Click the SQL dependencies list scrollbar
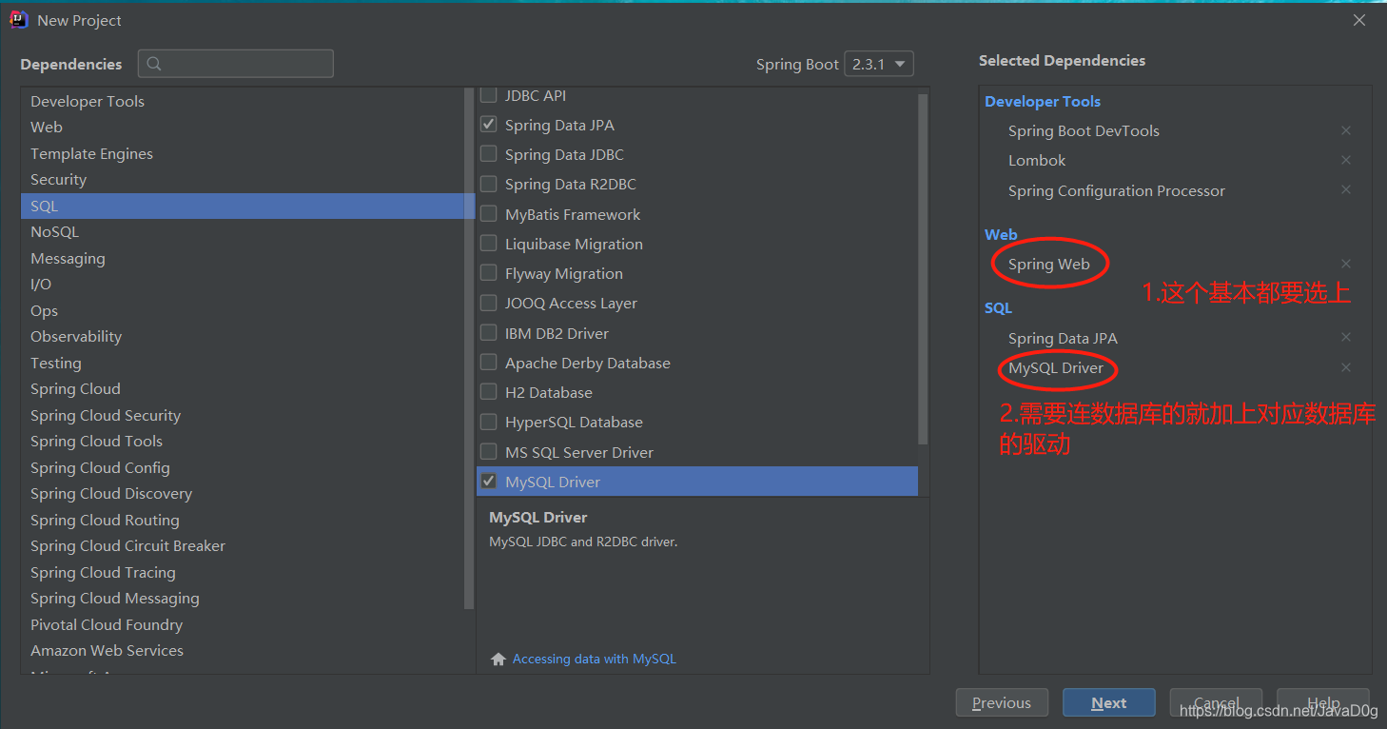Viewport: 1387px width, 729px height. (923, 268)
